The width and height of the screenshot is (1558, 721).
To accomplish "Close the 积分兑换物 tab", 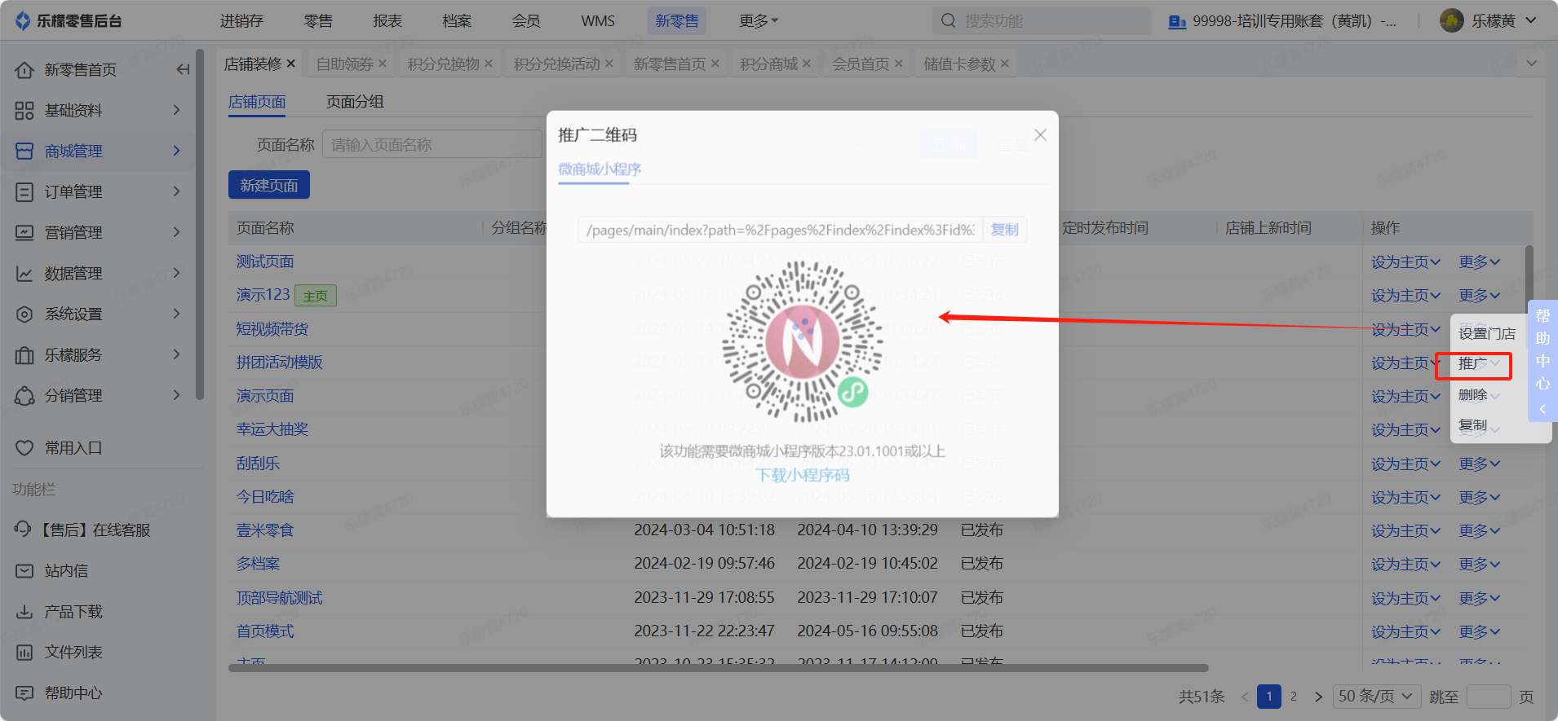I will [x=489, y=64].
